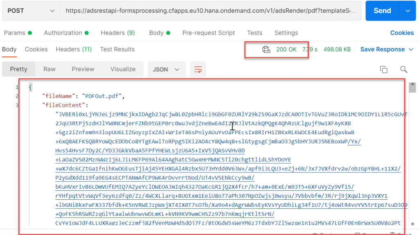Click the search response icon

pos(404,70)
